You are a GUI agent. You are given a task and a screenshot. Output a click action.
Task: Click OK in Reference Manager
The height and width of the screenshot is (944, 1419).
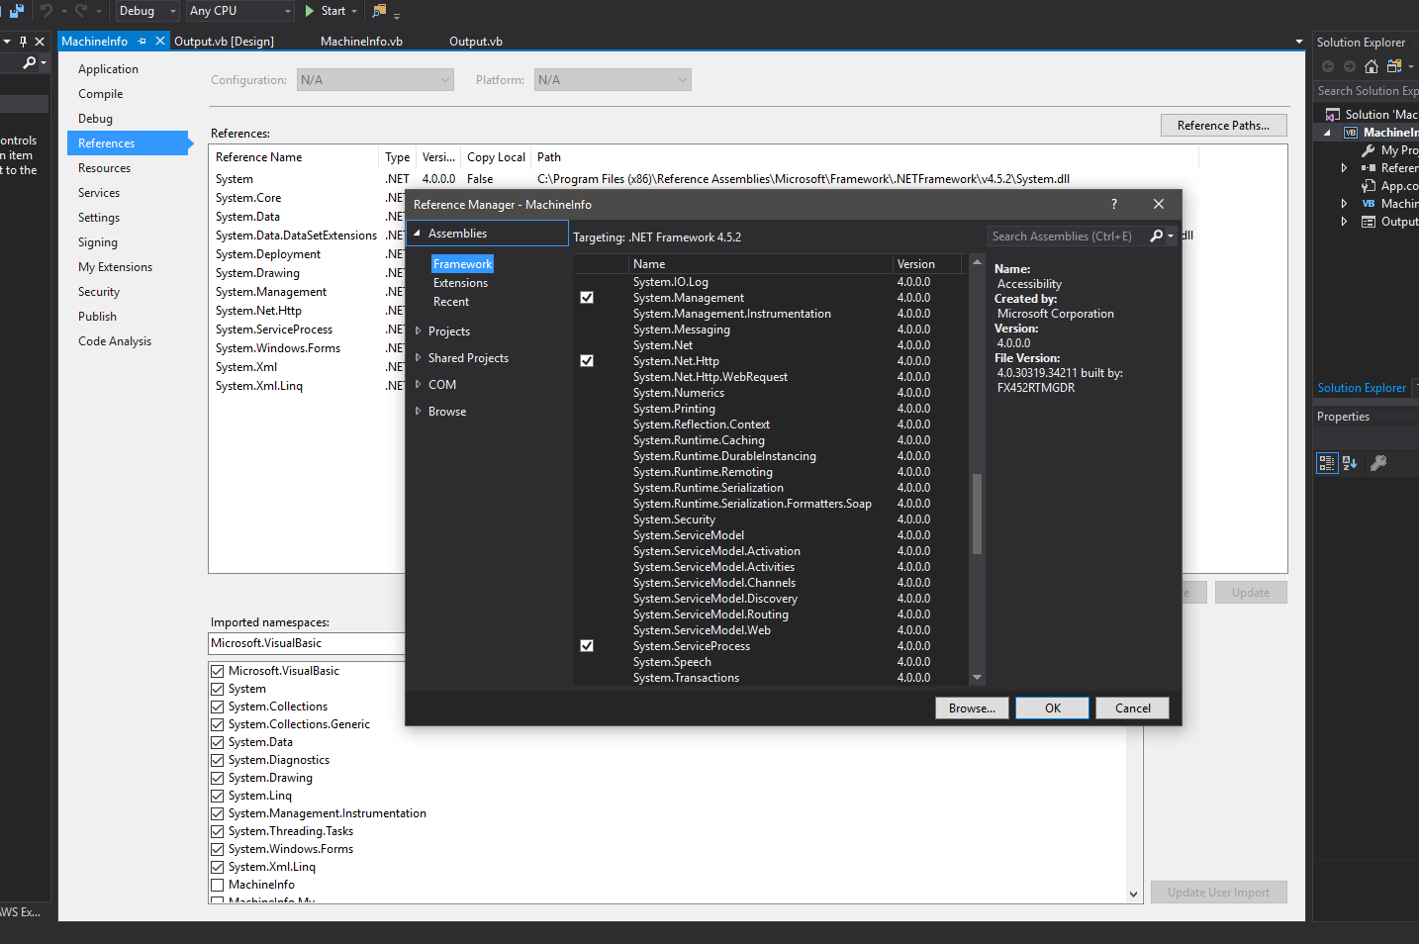pos(1053,708)
